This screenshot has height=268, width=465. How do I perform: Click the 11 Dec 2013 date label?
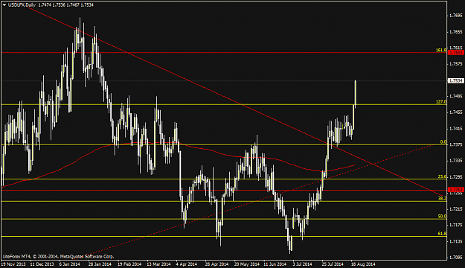[42, 264]
